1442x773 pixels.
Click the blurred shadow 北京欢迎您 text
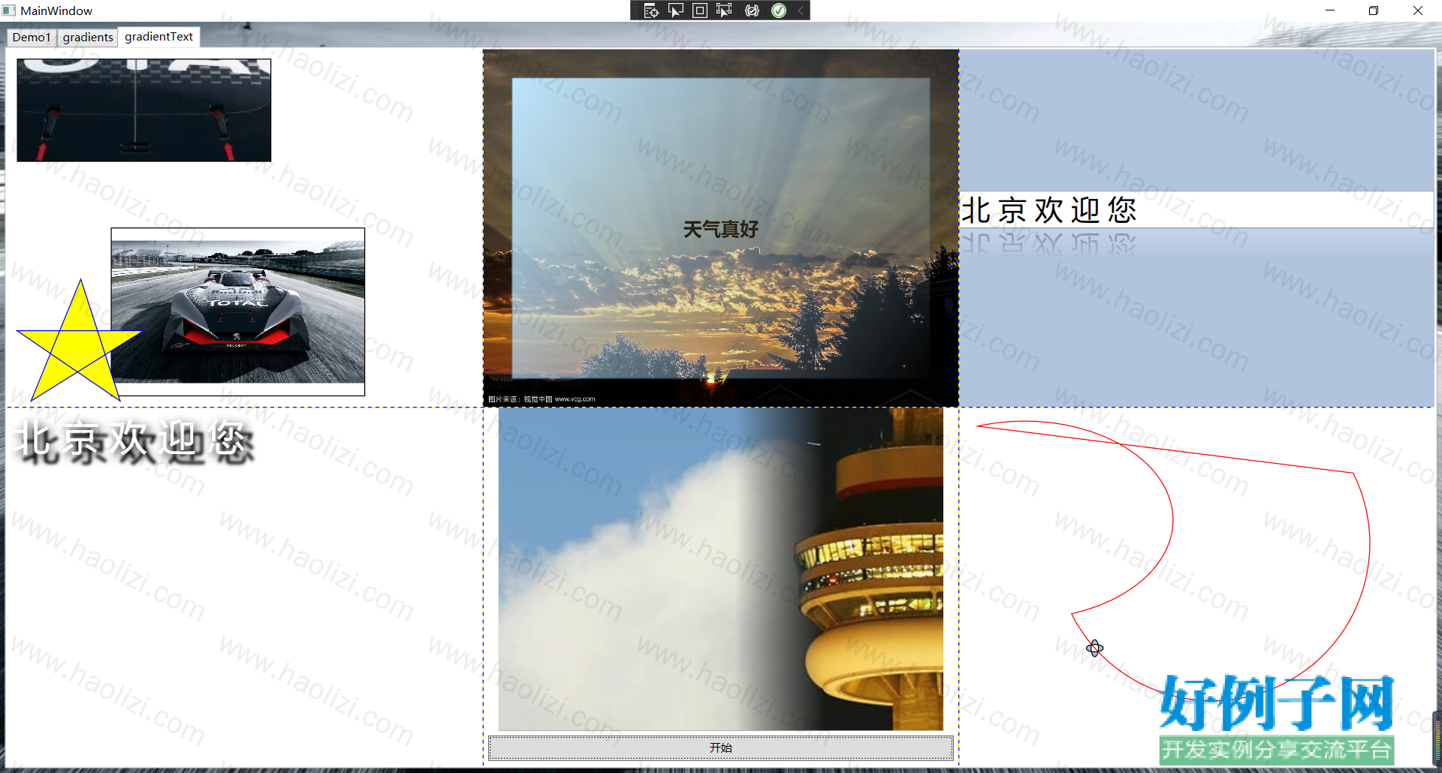pos(134,441)
